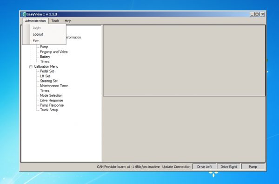Select Timers under Battery
Image resolution: width=279 pixels, height=184 pixels.
pyautogui.click(x=45, y=61)
